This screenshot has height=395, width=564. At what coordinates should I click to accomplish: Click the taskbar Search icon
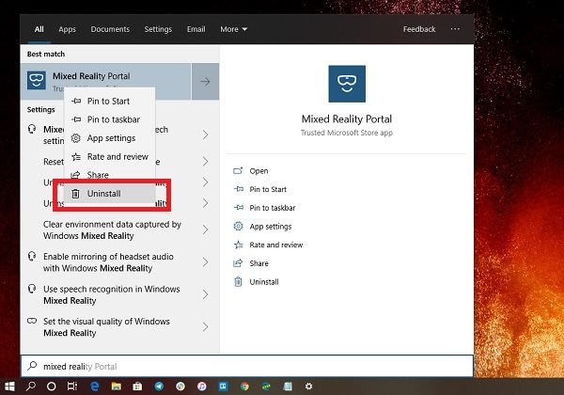[x=31, y=387]
